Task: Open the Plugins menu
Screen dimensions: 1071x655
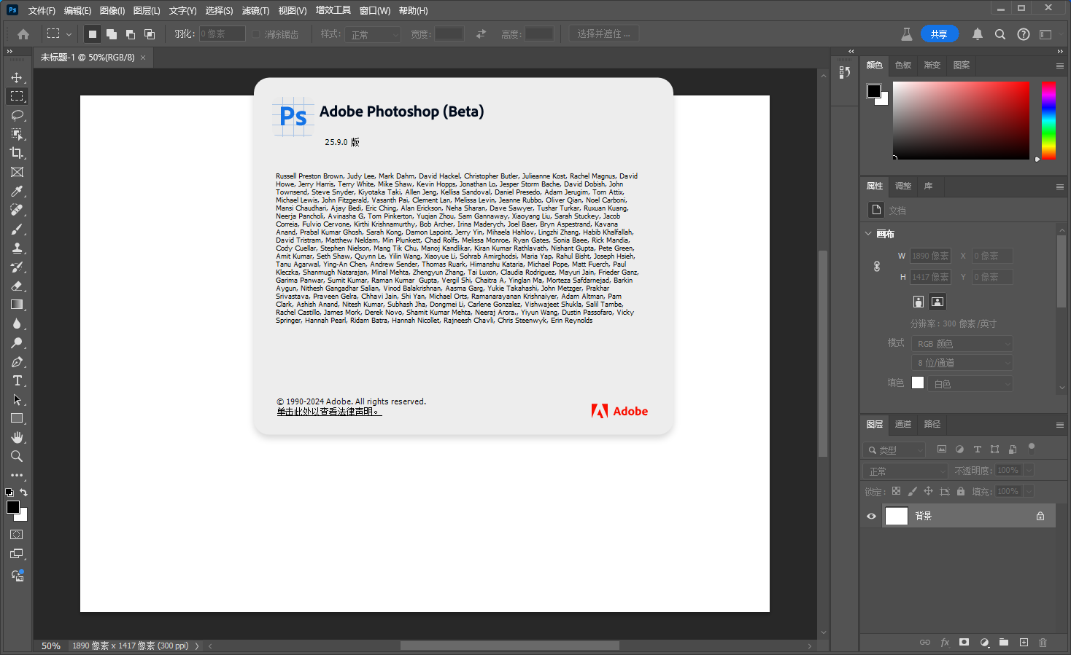Action: pos(333,11)
